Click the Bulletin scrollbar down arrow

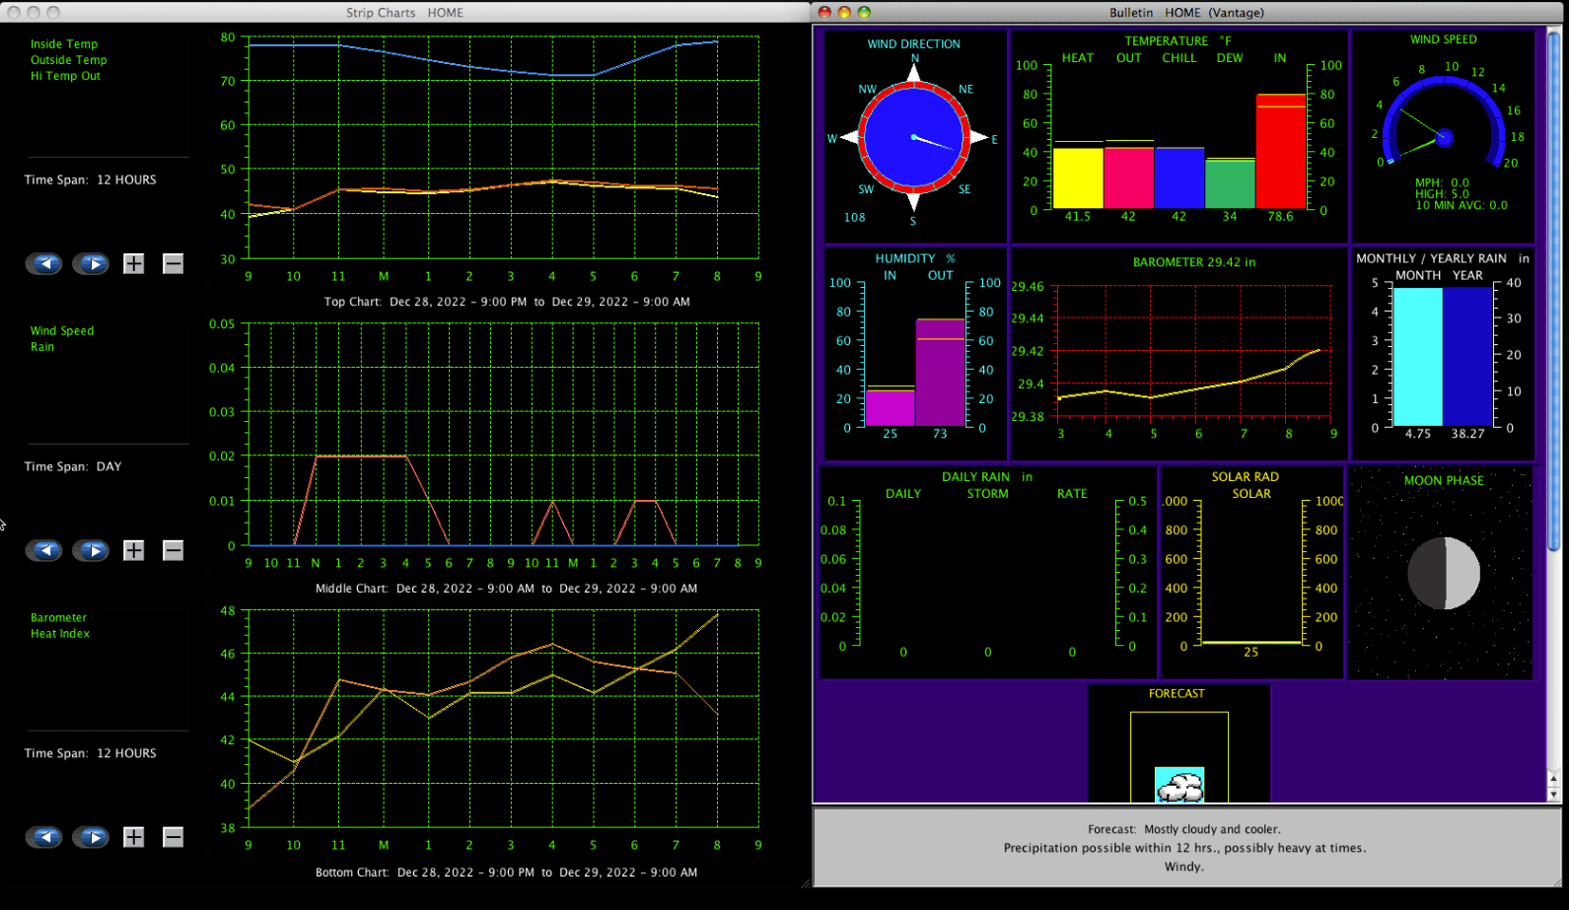1554,794
